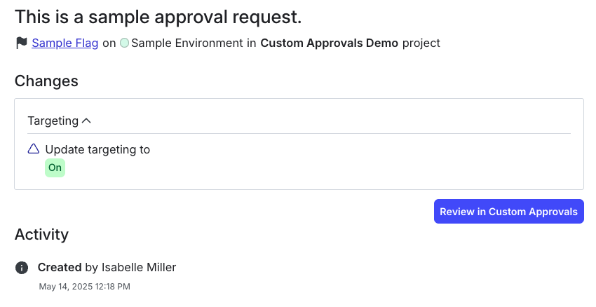Click the 'Update targeting to' change text

pos(97,149)
